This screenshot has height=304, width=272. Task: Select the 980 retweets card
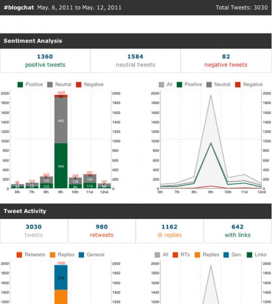[102, 231]
